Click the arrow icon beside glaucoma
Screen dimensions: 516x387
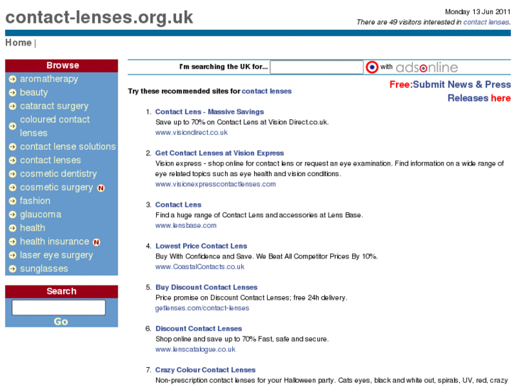tap(13, 214)
